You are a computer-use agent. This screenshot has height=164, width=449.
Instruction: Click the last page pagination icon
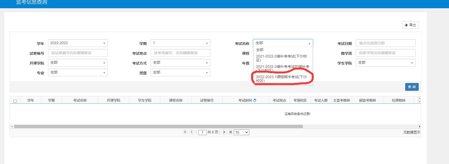pos(230,132)
